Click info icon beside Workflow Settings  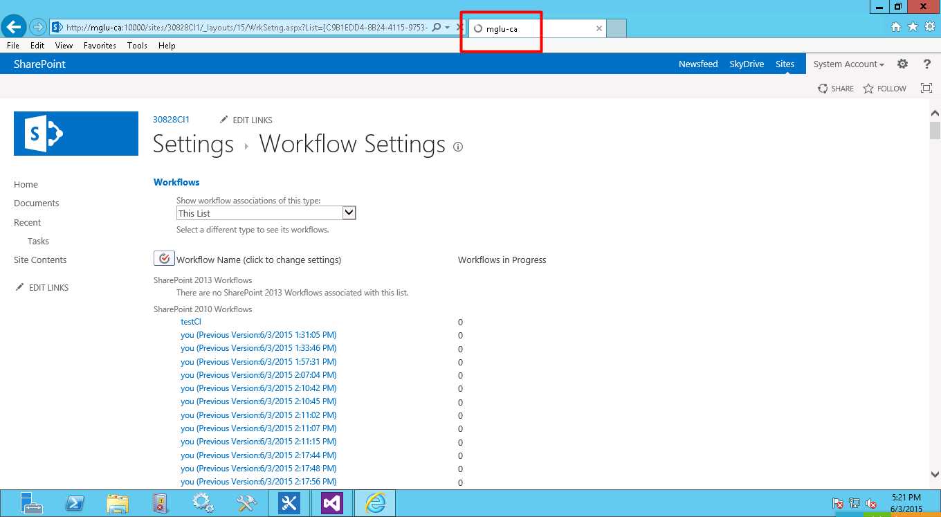coord(457,147)
